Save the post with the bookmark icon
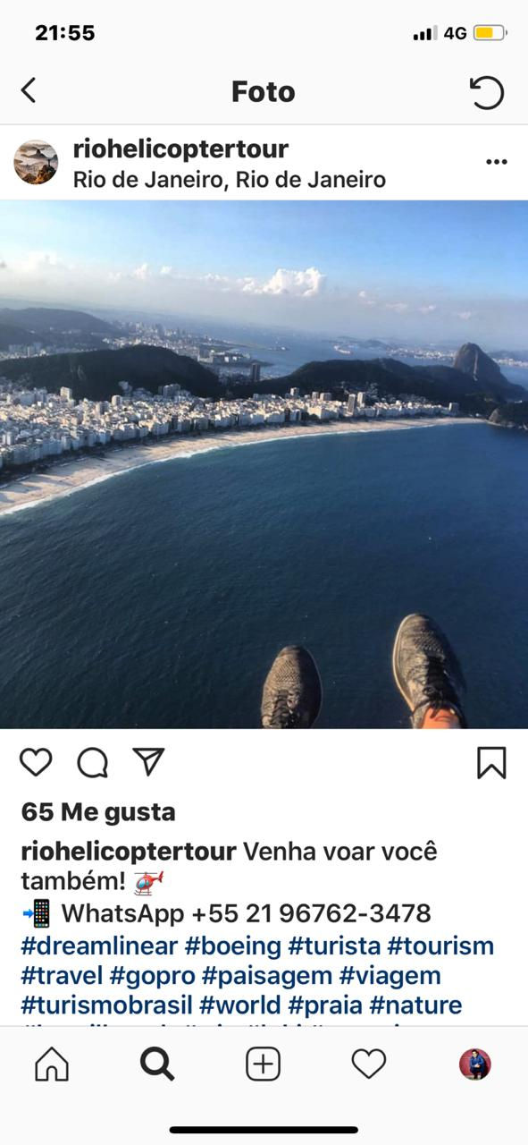 pyautogui.click(x=491, y=763)
